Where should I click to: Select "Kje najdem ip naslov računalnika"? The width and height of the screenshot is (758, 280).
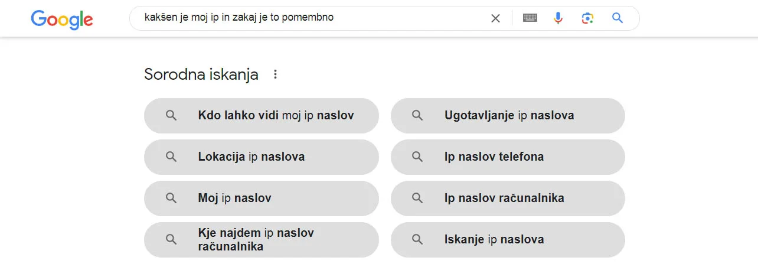click(x=256, y=240)
